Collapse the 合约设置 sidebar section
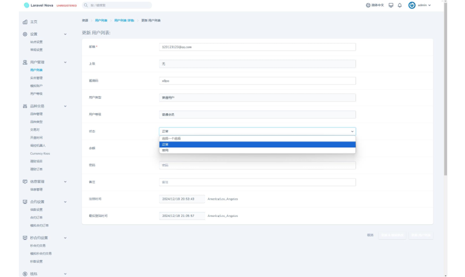The image size is (465, 277). click(x=65, y=202)
